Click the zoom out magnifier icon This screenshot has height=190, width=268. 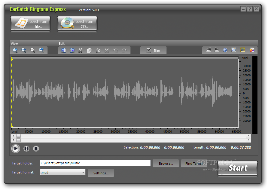click(x=24, y=50)
